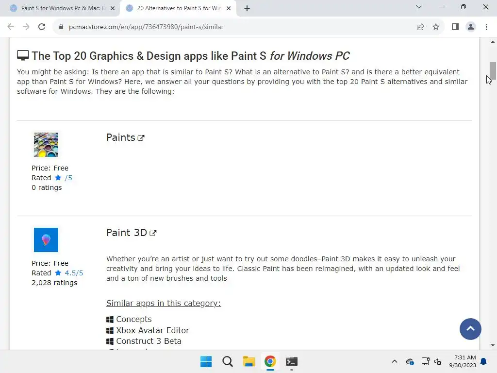Click the scrollbar up arrow

(493, 42)
